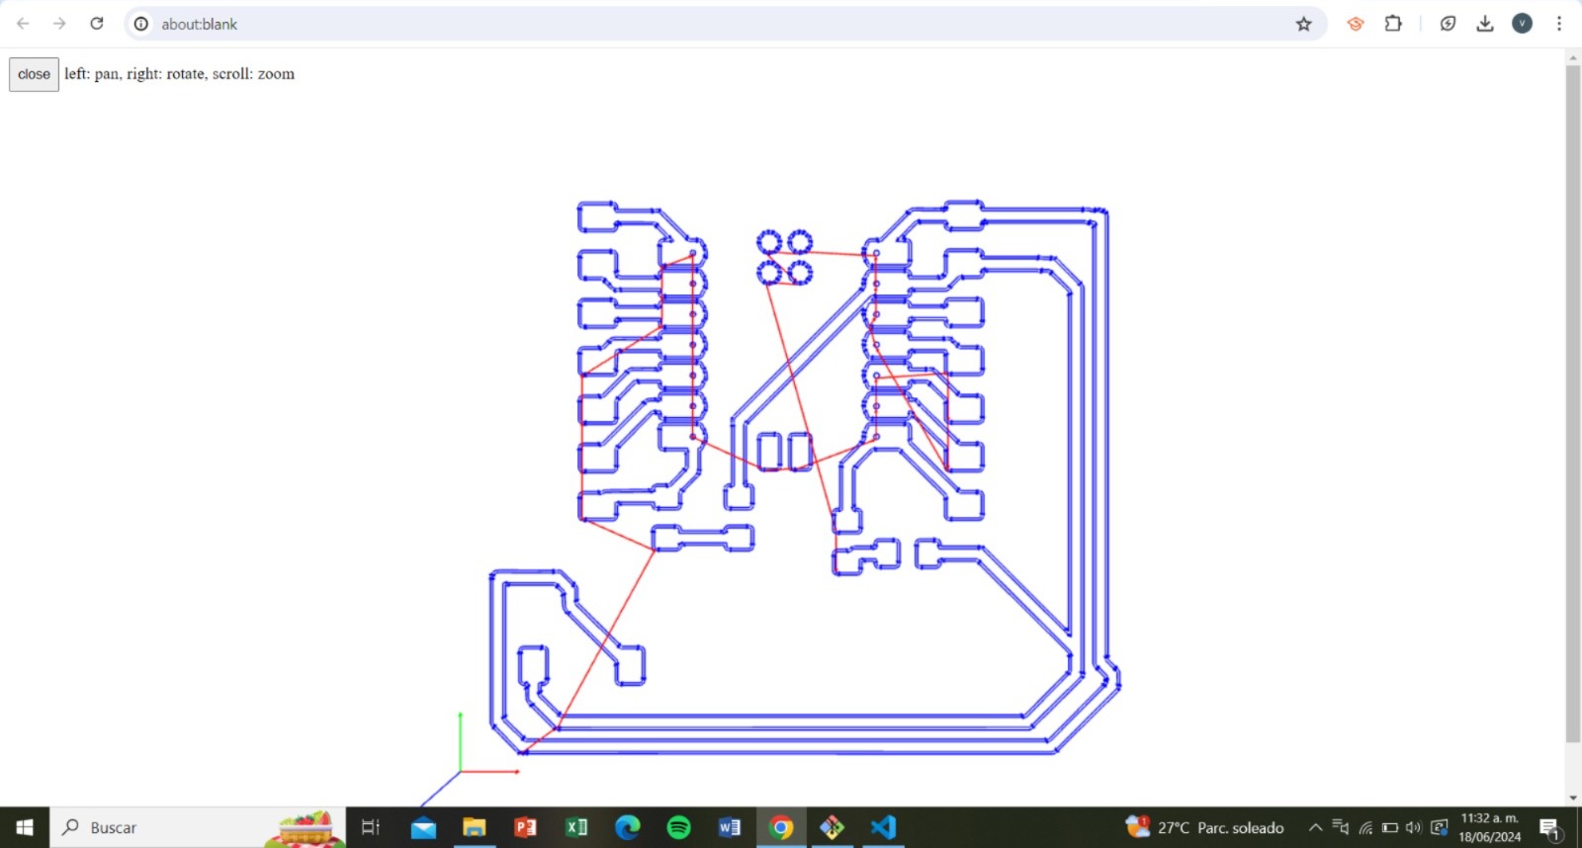1582x848 pixels.
Task: Click the battery tray icon
Action: (x=1390, y=827)
